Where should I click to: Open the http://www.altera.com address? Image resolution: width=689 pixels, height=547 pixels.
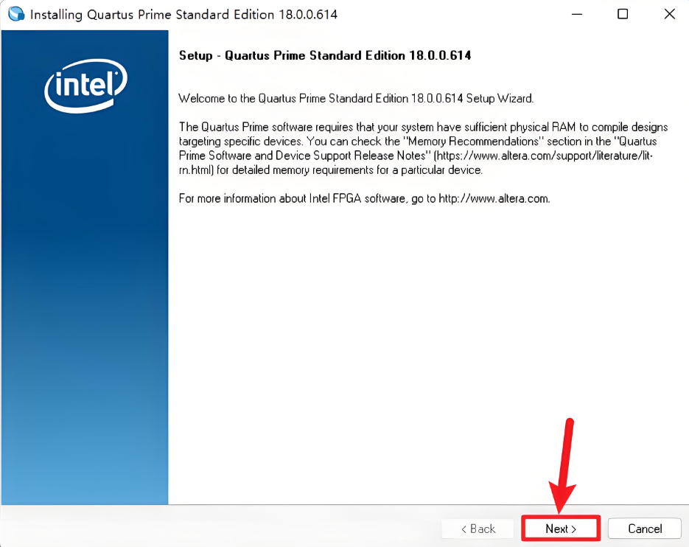tap(494, 199)
